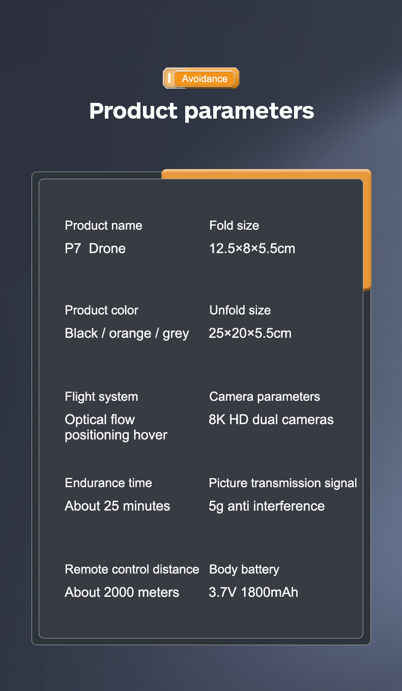Select the 5g anti interference text
This screenshot has width=402, height=691.
pyautogui.click(x=267, y=506)
